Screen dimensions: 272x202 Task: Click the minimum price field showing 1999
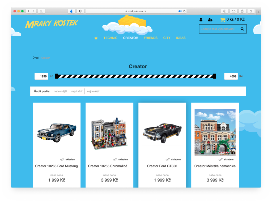pos(41,76)
